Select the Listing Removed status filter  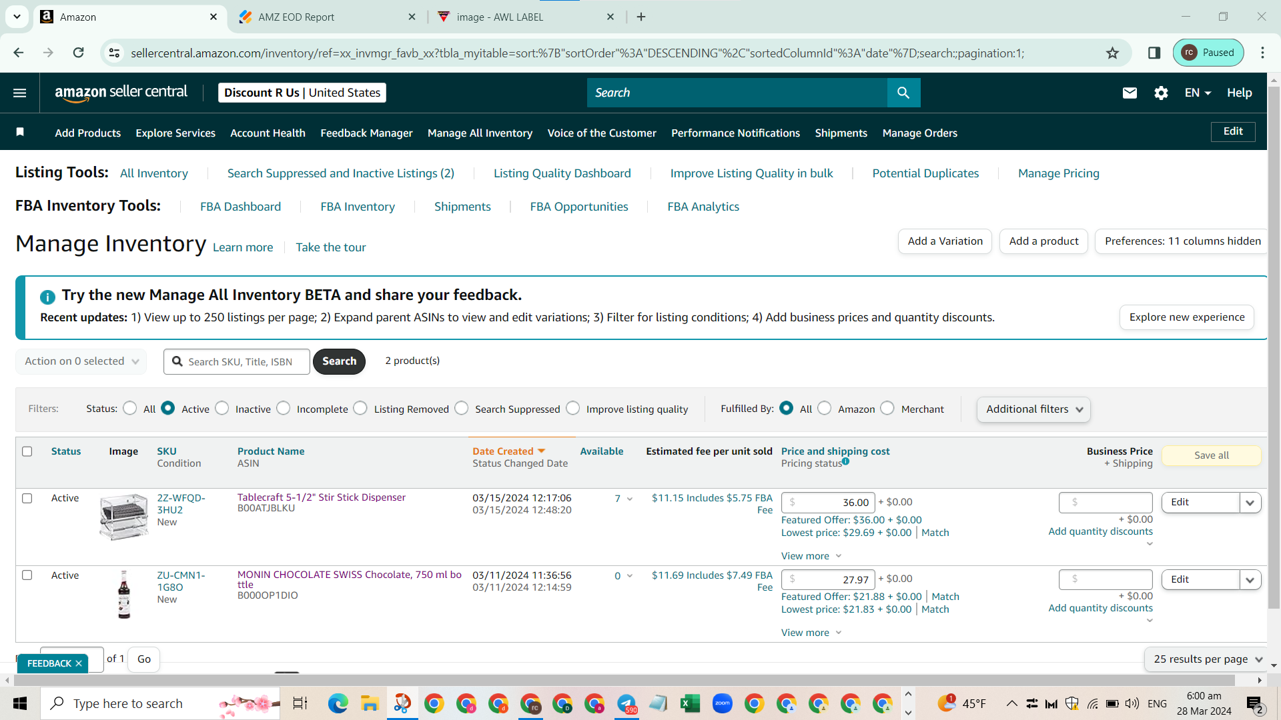pos(360,408)
